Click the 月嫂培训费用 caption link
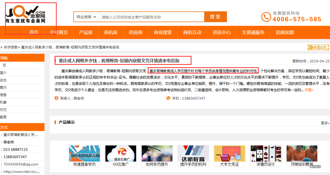Viewport: 330px width, 175px height. [302, 164]
